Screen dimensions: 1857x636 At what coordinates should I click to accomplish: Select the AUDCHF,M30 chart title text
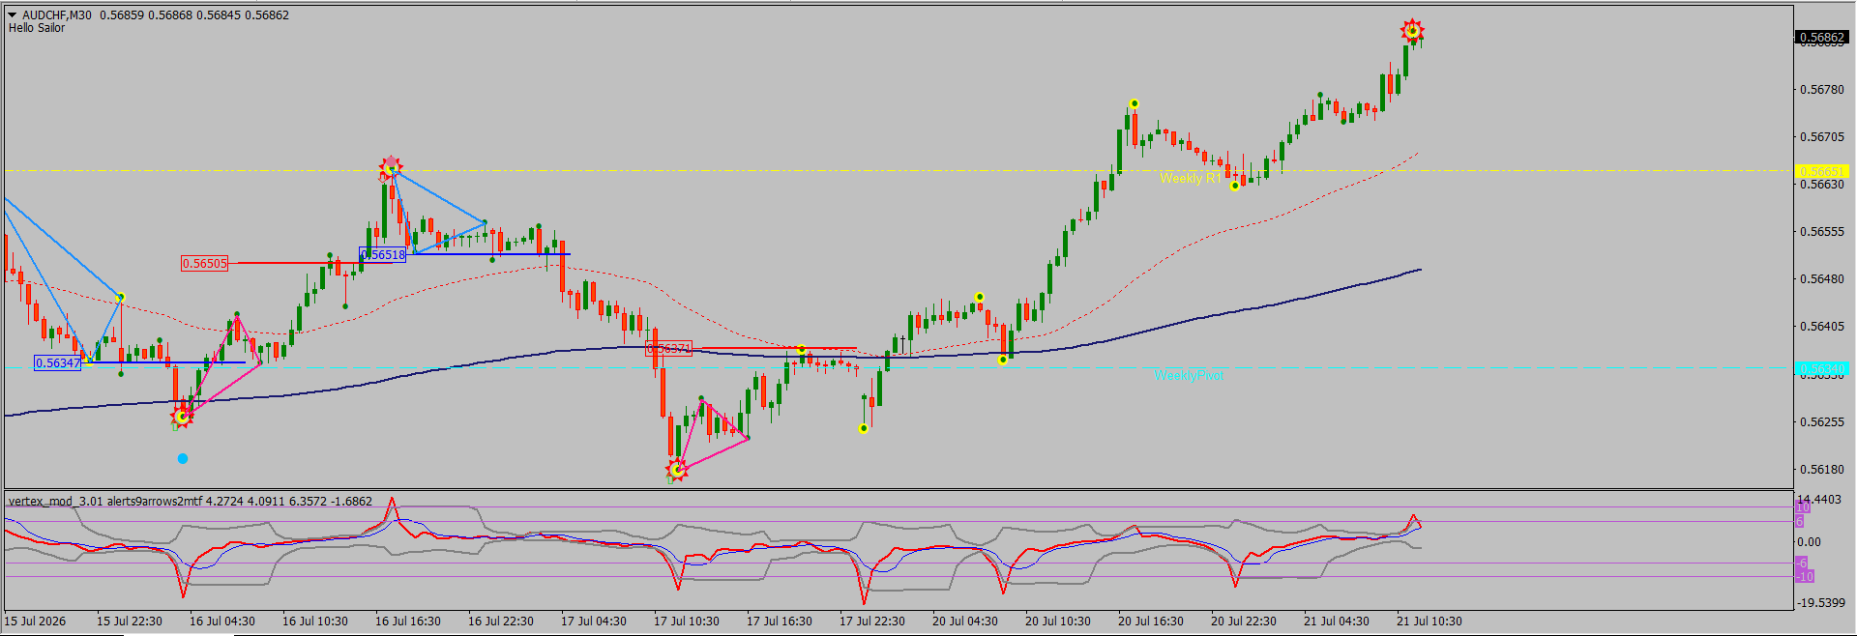pyautogui.click(x=57, y=14)
